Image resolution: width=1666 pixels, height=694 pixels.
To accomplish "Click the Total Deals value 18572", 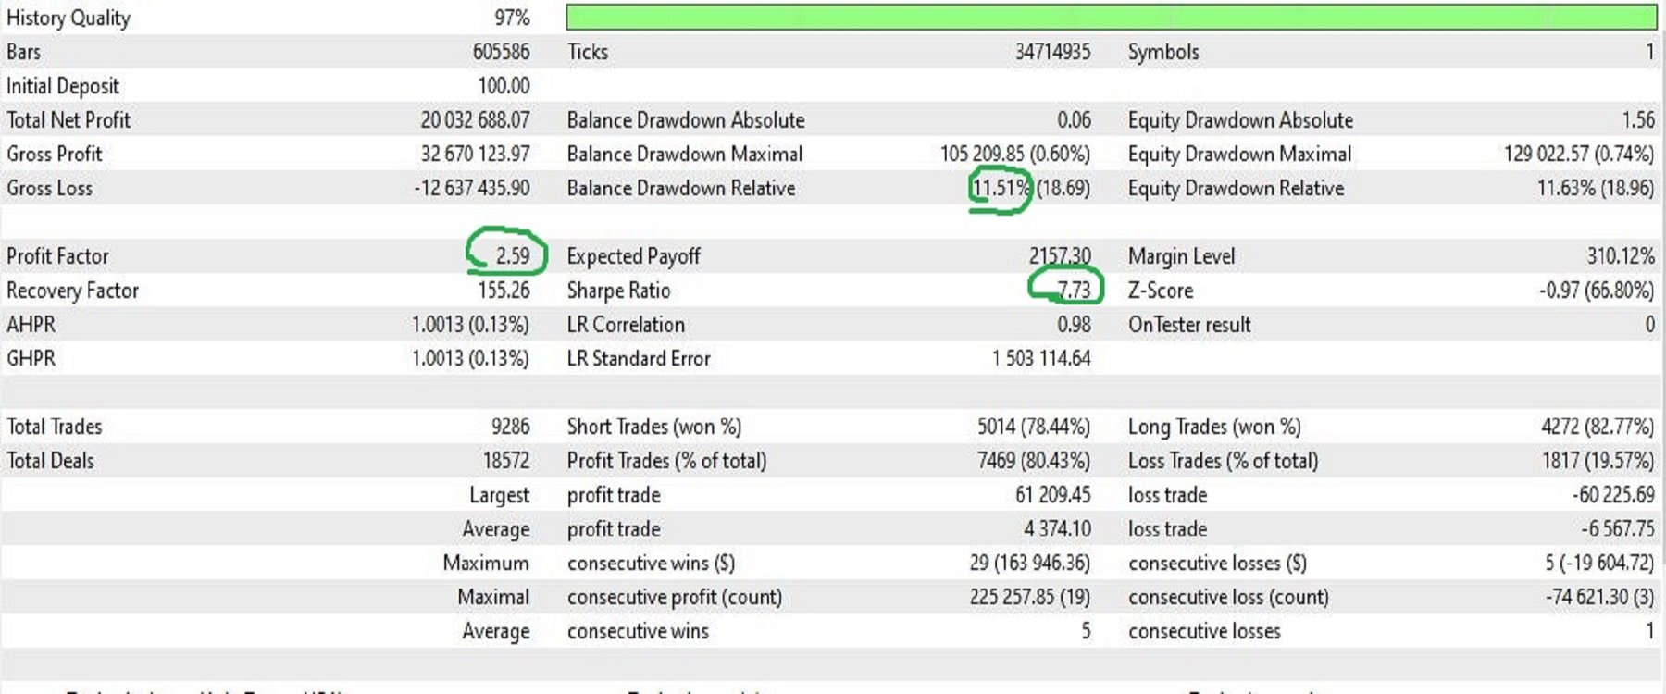I will pyautogui.click(x=505, y=461).
